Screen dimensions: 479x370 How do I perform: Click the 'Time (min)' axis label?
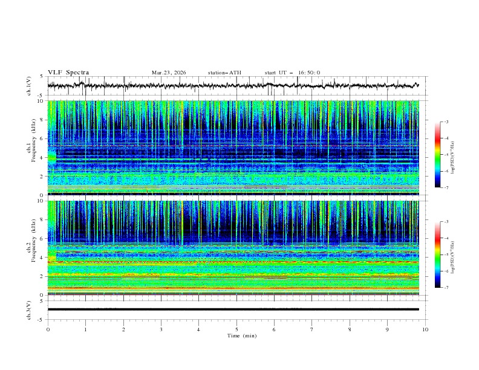(x=242, y=336)
